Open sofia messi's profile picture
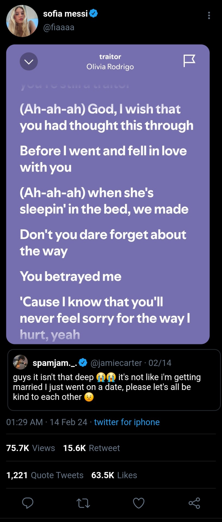The height and width of the screenshot is (522, 222). pyautogui.click(x=22, y=21)
